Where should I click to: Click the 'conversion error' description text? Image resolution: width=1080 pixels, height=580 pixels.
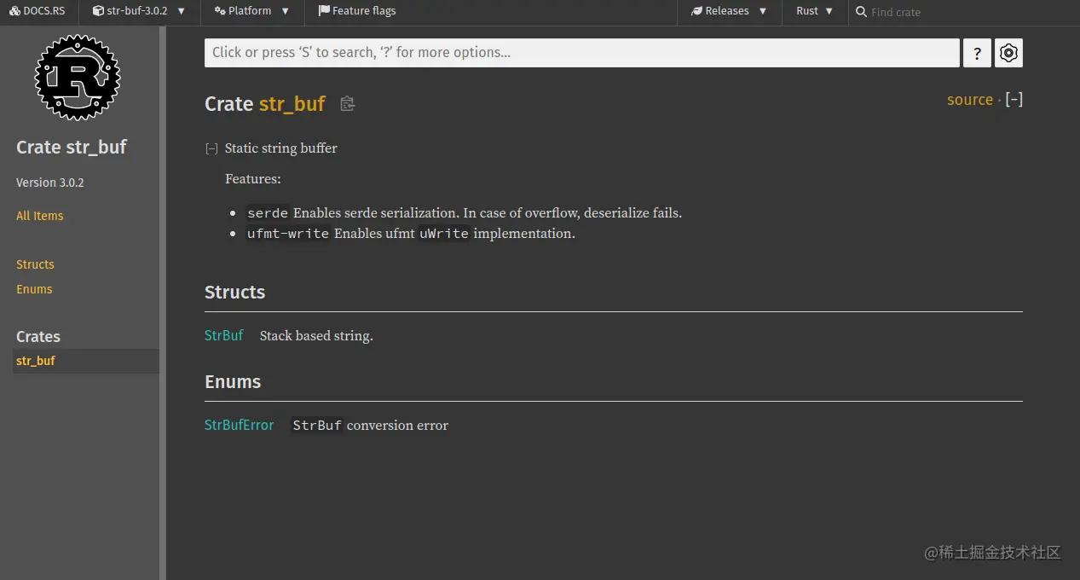pyautogui.click(x=397, y=426)
